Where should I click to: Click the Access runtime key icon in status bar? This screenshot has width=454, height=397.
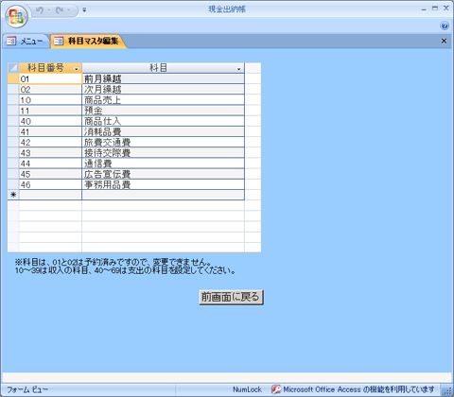[276, 389]
